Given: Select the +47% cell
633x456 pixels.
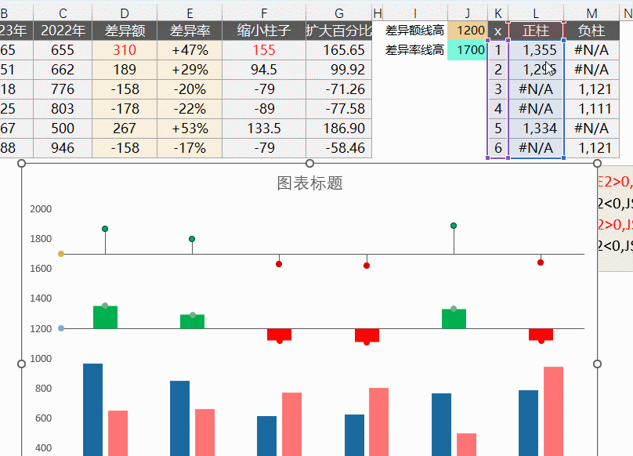Looking at the screenshot, I should 190,50.
